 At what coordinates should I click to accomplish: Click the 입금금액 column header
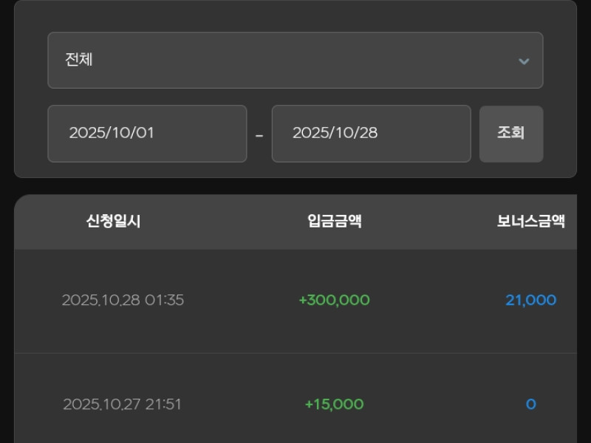point(335,221)
